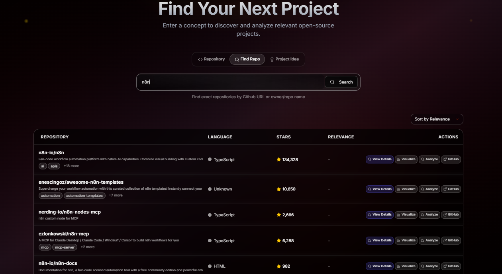Image resolution: width=502 pixels, height=274 pixels.
Task: Click the LANGUAGE column header
Action: [x=220, y=137]
